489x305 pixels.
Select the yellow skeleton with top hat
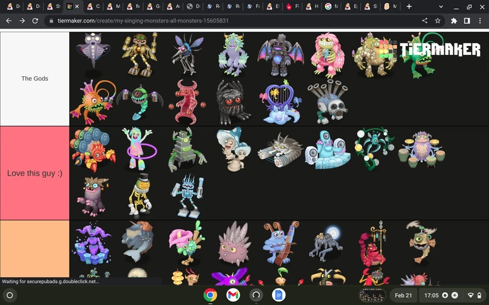140,196
